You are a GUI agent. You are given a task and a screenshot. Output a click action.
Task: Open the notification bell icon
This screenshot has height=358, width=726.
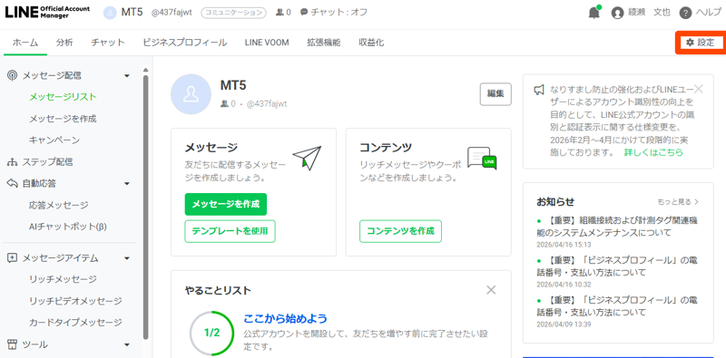click(594, 13)
